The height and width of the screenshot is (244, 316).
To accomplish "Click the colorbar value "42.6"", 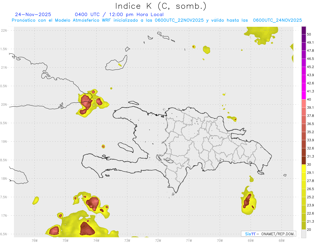I will point(310,83).
